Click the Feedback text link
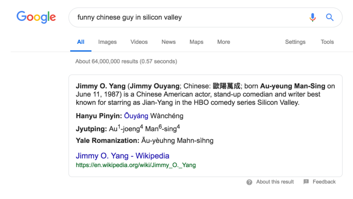The height and width of the screenshot is (199, 353). tap(324, 182)
